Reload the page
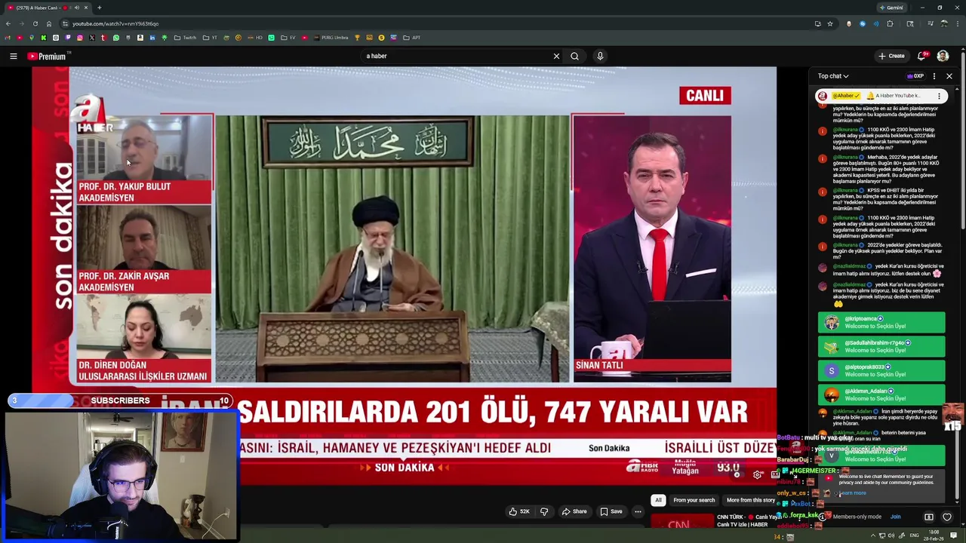Viewport: 966px width, 543px height. pyautogui.click(x=35, y=23)
